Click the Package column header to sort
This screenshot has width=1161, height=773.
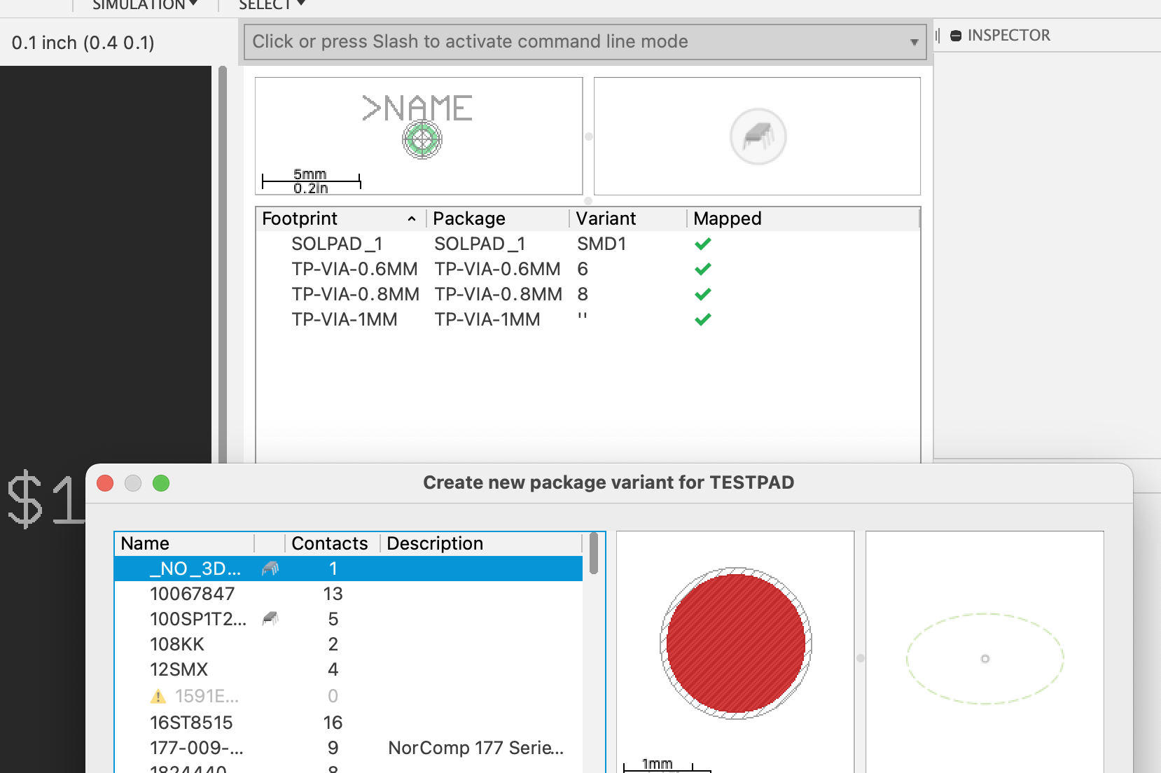tap(468, 218)
